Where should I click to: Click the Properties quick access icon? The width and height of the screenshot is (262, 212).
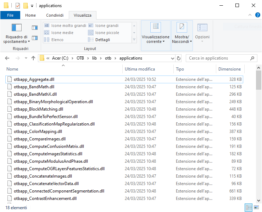17,6
